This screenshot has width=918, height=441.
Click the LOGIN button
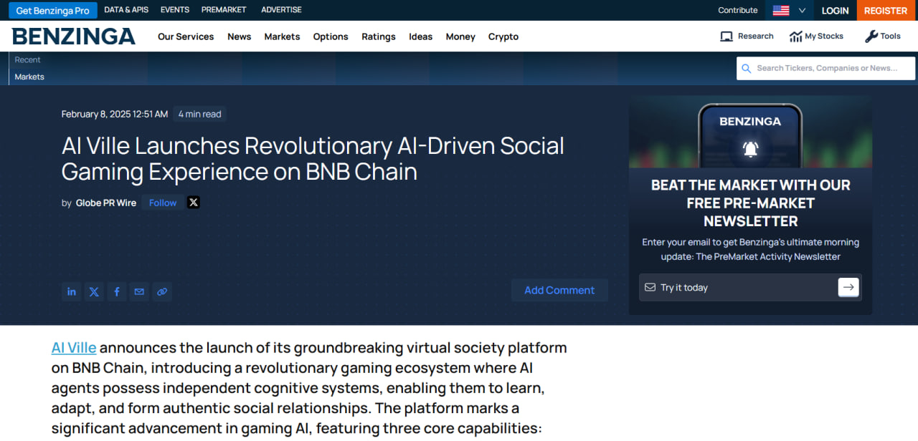click(x=835, y=11)
